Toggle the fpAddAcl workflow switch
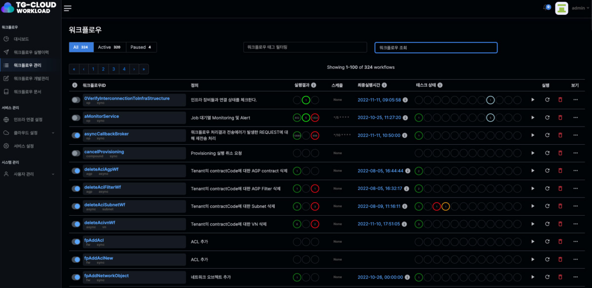The width and height of the screenshot is (592, 288). tap(76, 242)
